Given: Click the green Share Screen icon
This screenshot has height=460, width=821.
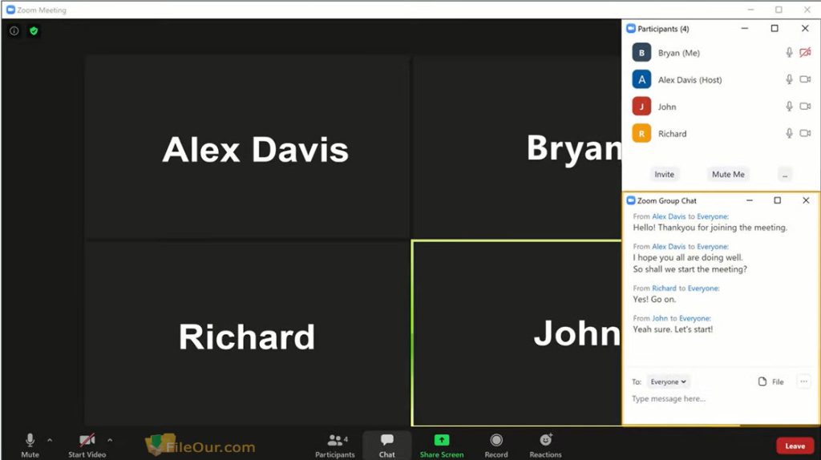Looking at the screenshot, I should pos(442,440).
